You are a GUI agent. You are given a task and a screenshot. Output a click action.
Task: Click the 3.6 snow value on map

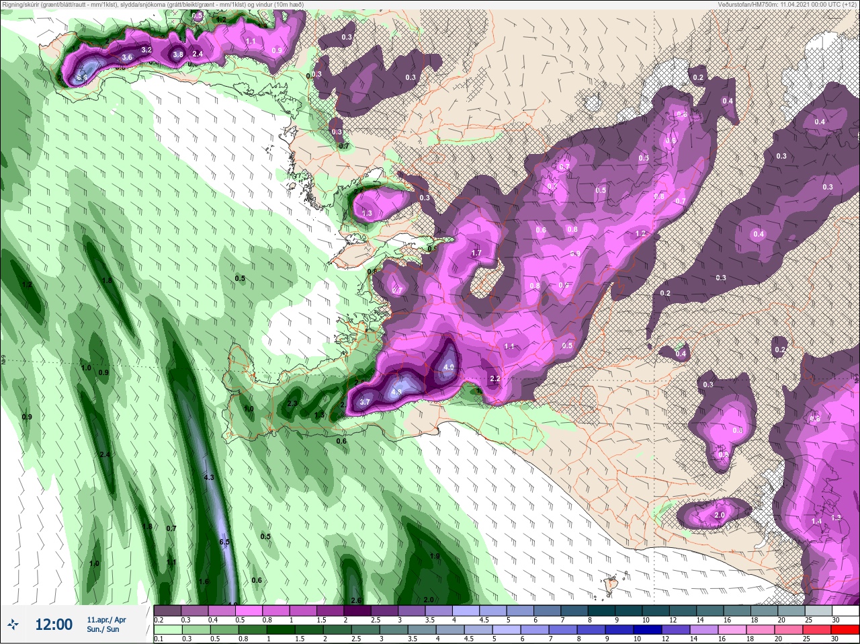pyautogui.click(x=127, y=58)
